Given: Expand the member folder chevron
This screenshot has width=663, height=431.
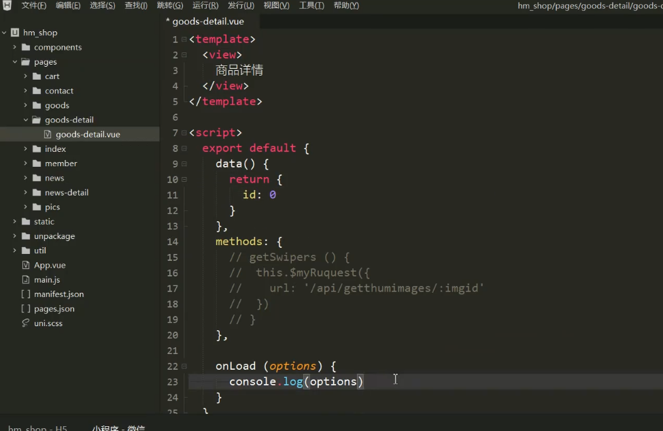Looking at the screenshot, I should (26, 163).
